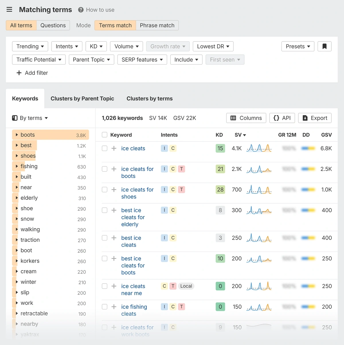344x345 pixels.
Task: Open the KD filter dropdown
Action: [96, 46]
